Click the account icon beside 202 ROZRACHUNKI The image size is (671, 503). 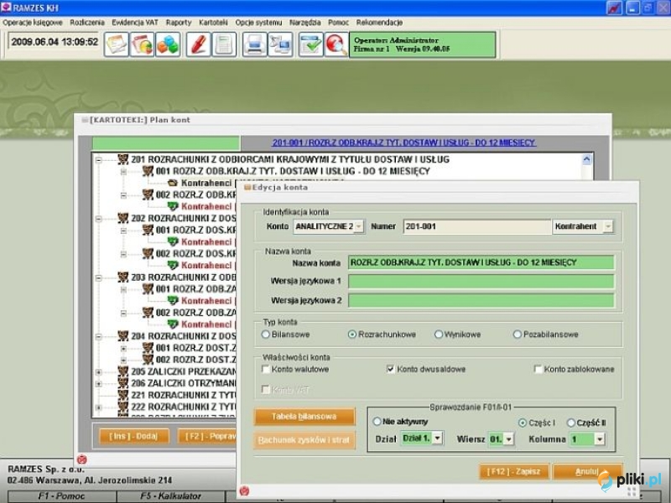[123, 218]
